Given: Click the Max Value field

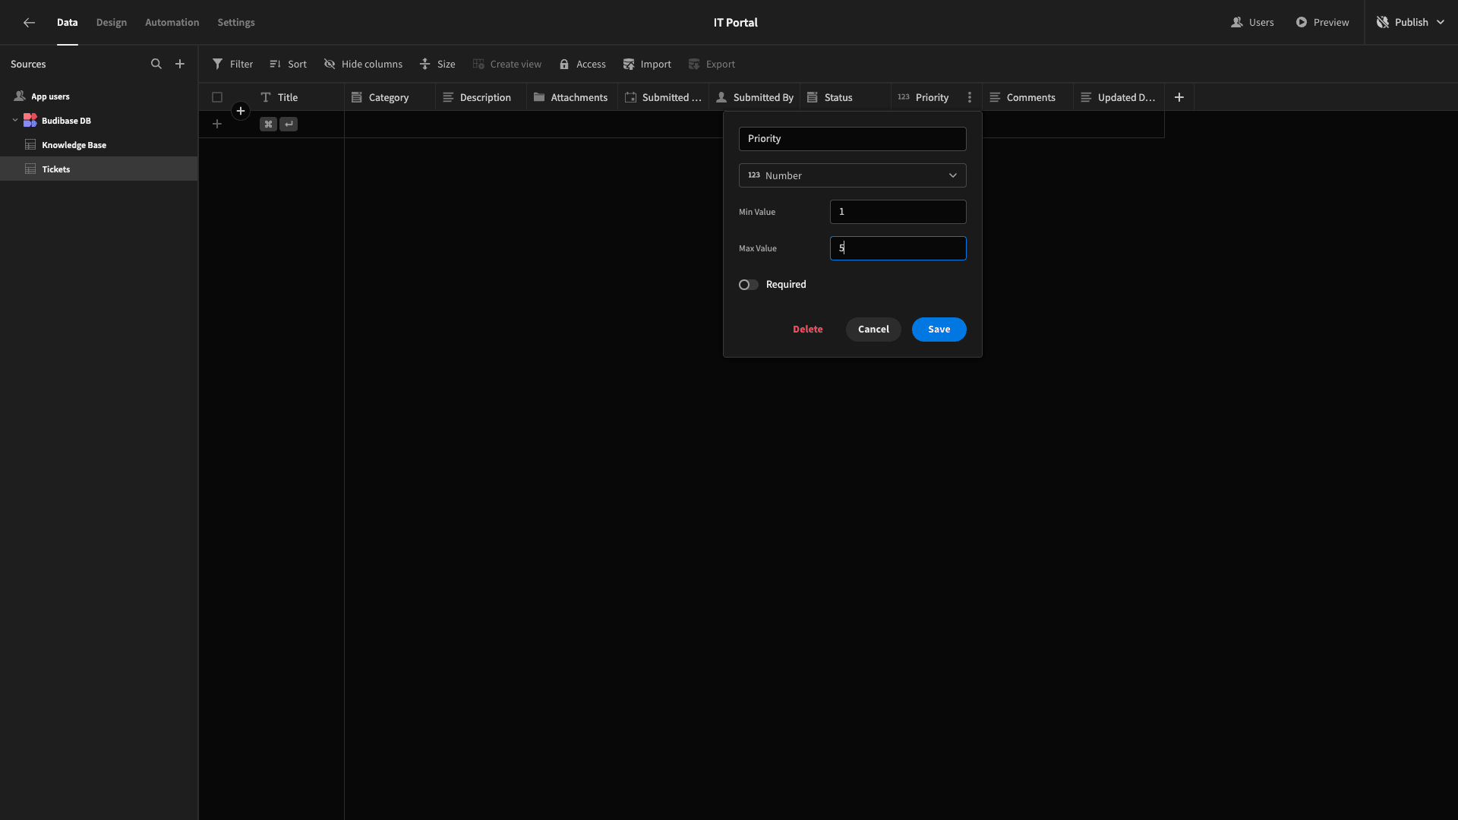Looking at the screenshot, I should pyautogui.click(x=898, y=248).
